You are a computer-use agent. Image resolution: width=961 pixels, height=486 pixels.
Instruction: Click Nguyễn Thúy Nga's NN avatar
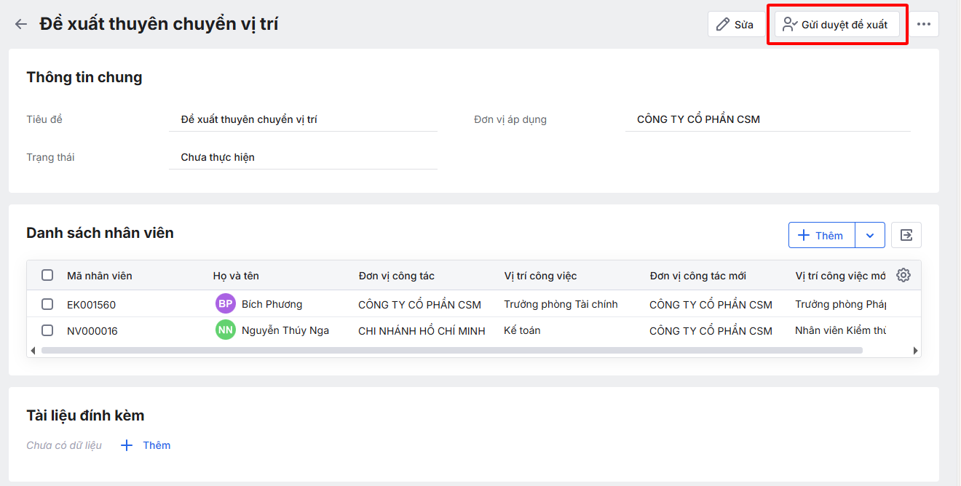(226, 330)
